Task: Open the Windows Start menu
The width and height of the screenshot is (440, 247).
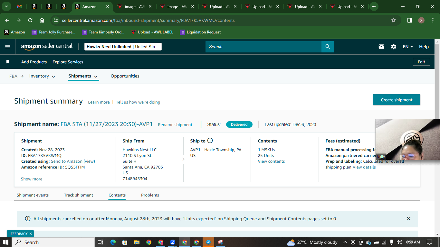Action: point(6,242)
